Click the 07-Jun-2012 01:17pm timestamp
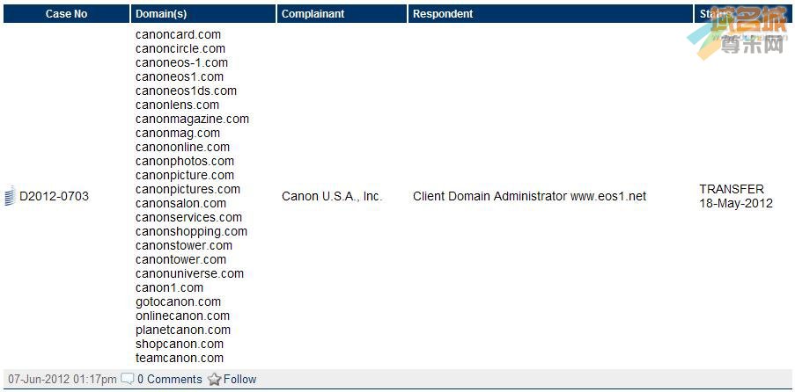Viewport: 795px width, 392px height. 63,379
